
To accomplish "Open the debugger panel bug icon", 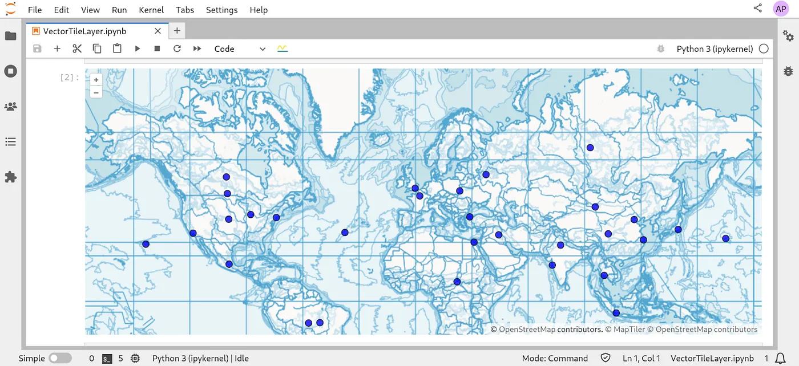I will [788, 71].
